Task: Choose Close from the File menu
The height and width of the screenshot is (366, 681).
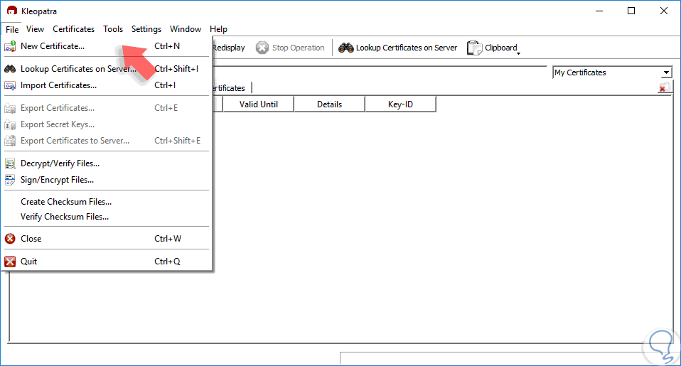Action: point(107,239)
